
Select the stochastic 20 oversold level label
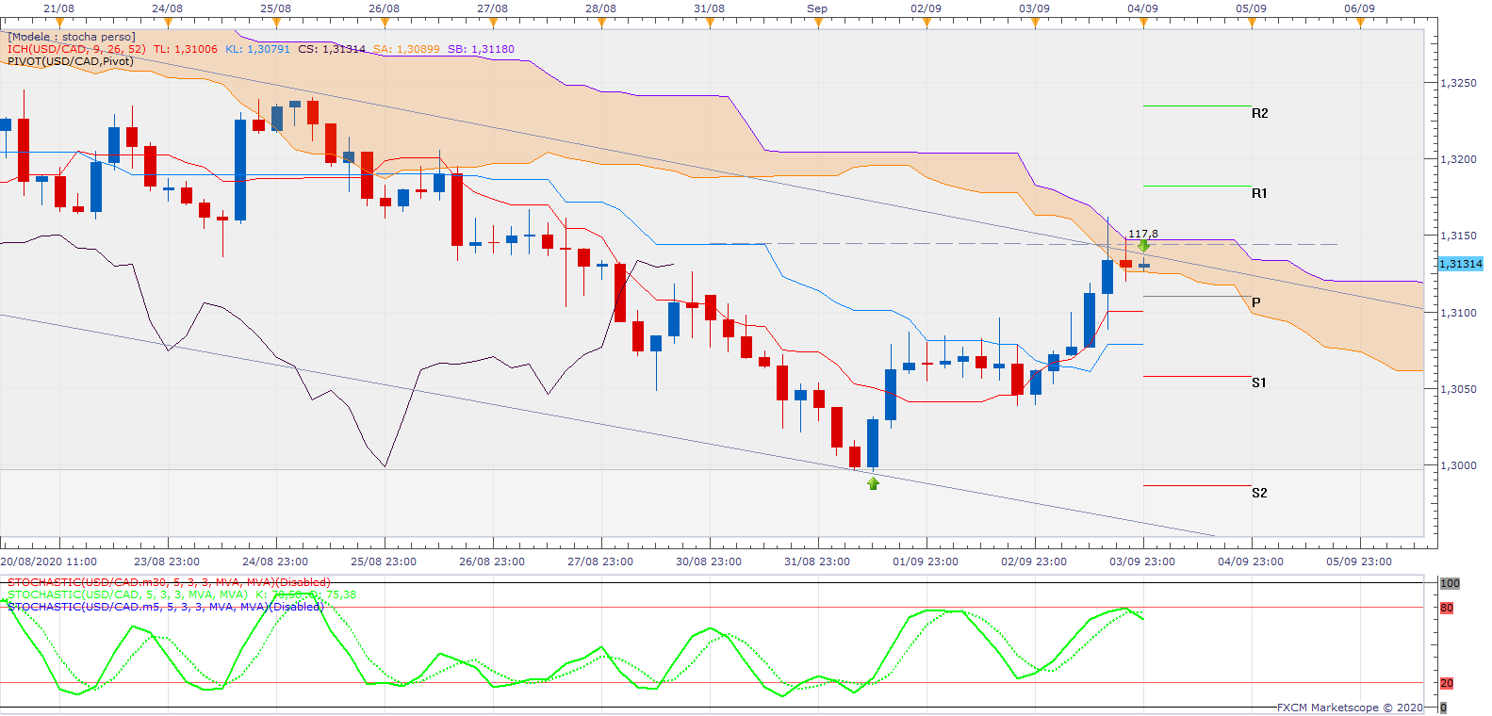click(x=1447, y=683)
